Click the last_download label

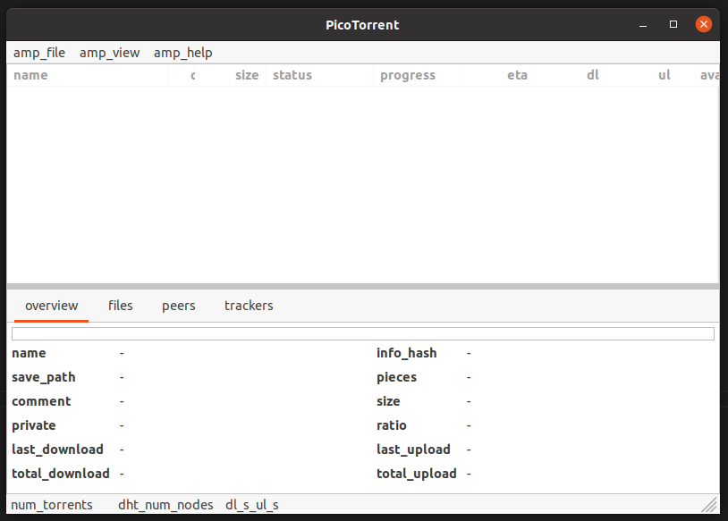click(x=57, y=450)
